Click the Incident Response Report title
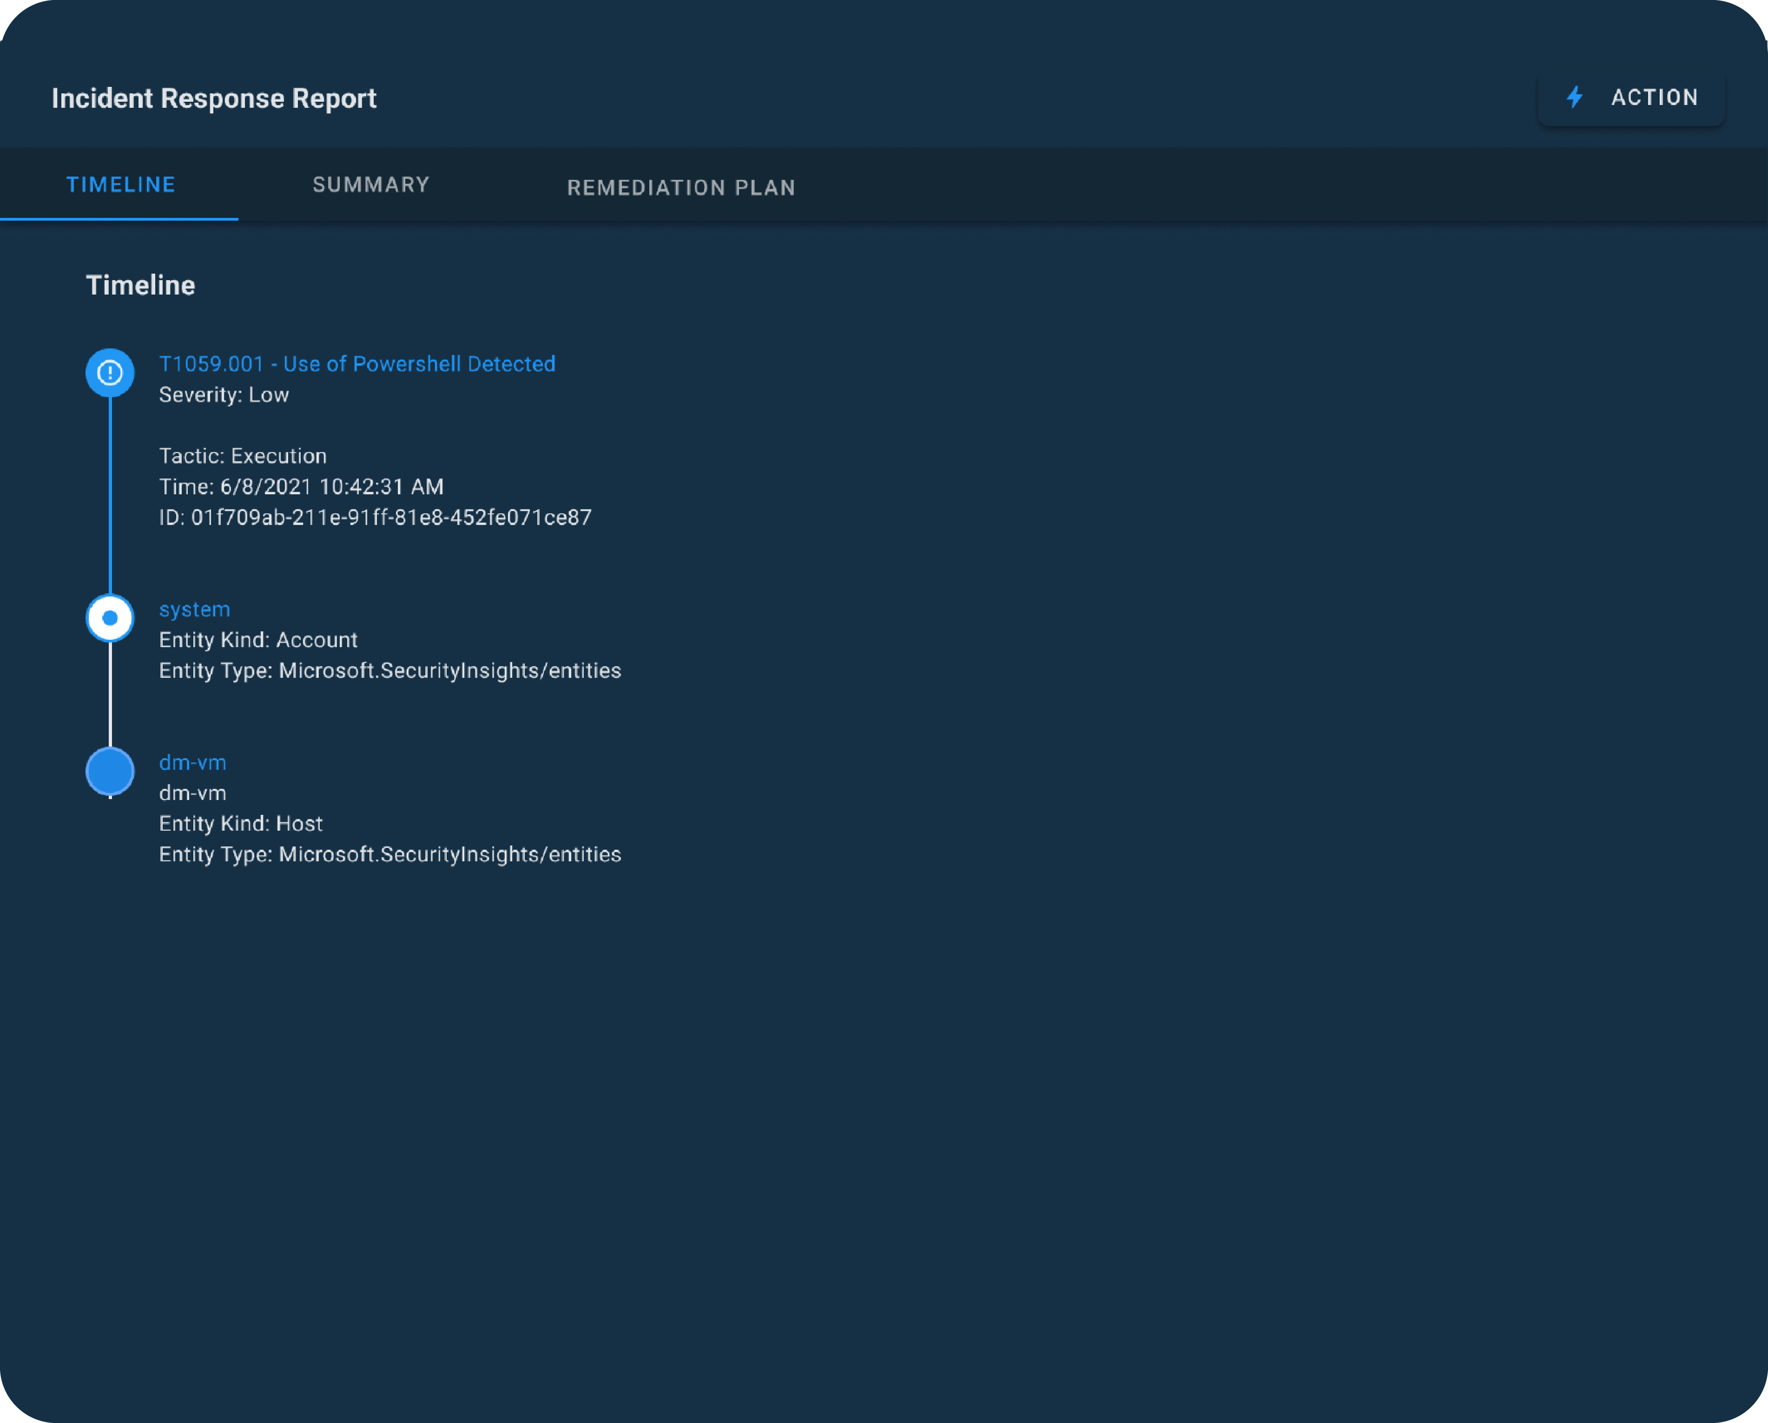Image resolution: width=1768 pixels, height=1423 pixels. click(x=213, y=98)
